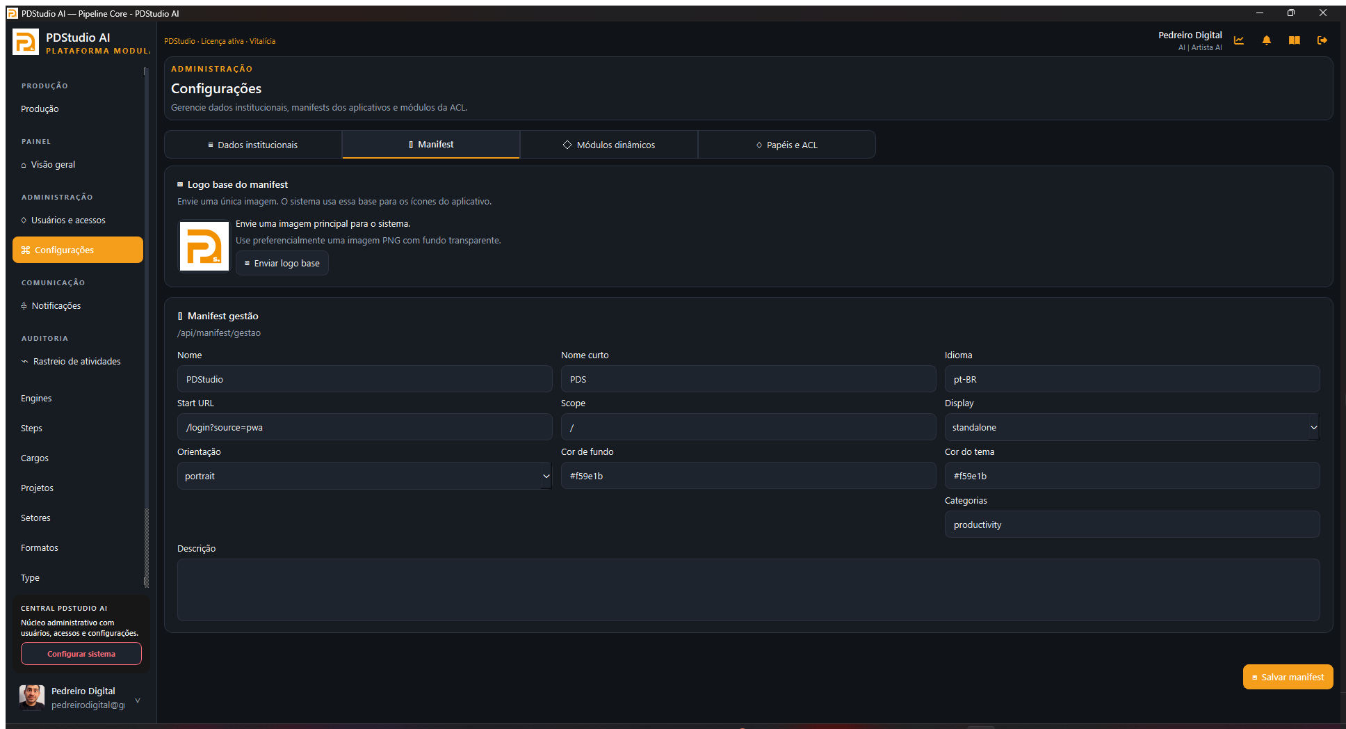
Task: Open the analytics chart icon in header
Action: 1239,40
